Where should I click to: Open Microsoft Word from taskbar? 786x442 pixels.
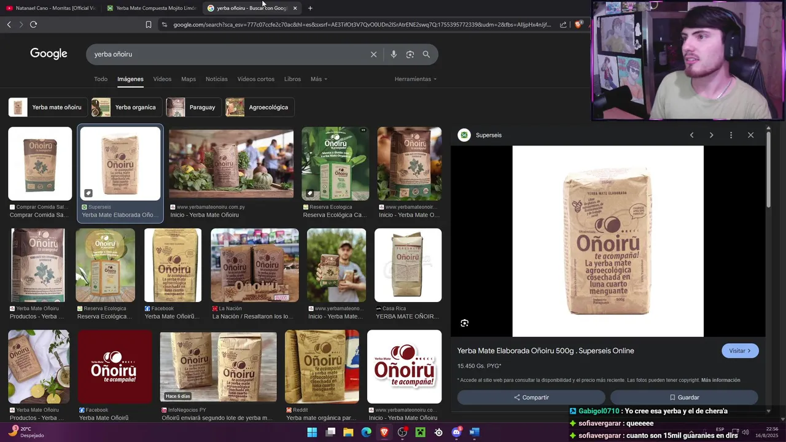point(474,432)
